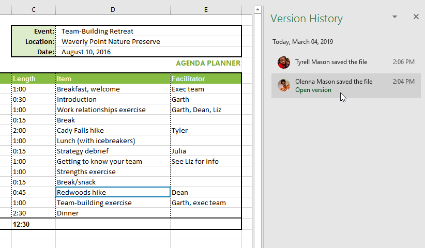
Task: Select the column C header
Action: (x=34, y=9)
